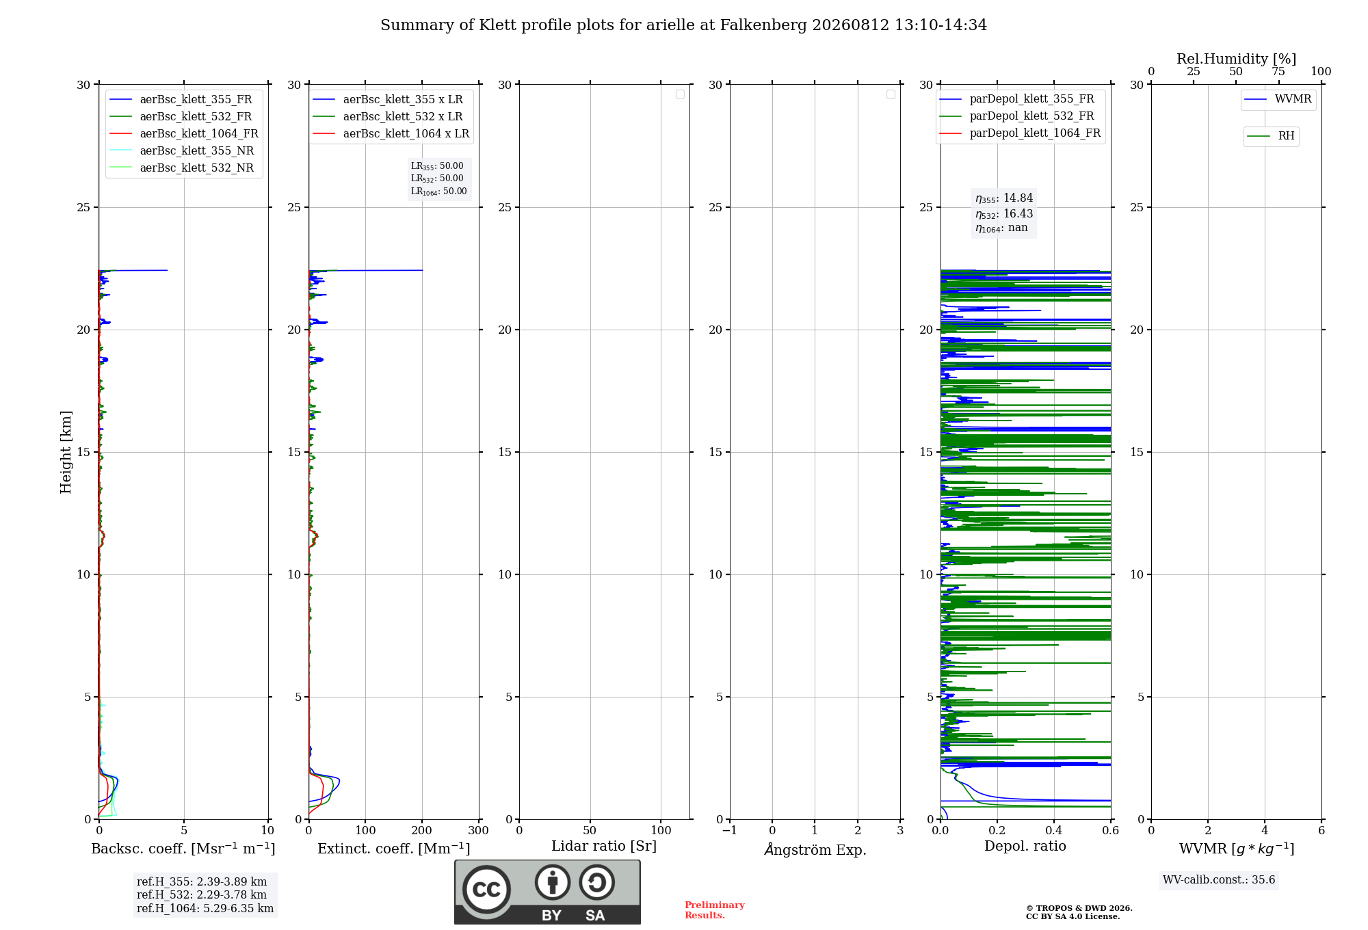Click the WVMR [g*kg⁻¹] axis label
This screenshot has height=930, width=1368.
(1237, 849)
